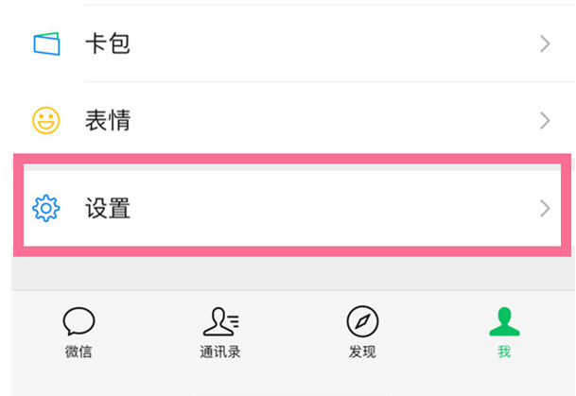Expand 表情 using its right chevron
This screenshot has width=576, height=396.
pos(545,120)
